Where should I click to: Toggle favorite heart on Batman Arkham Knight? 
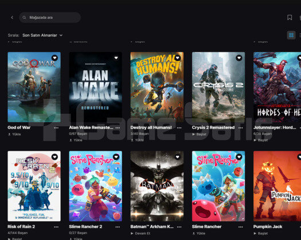pos(178,157)
